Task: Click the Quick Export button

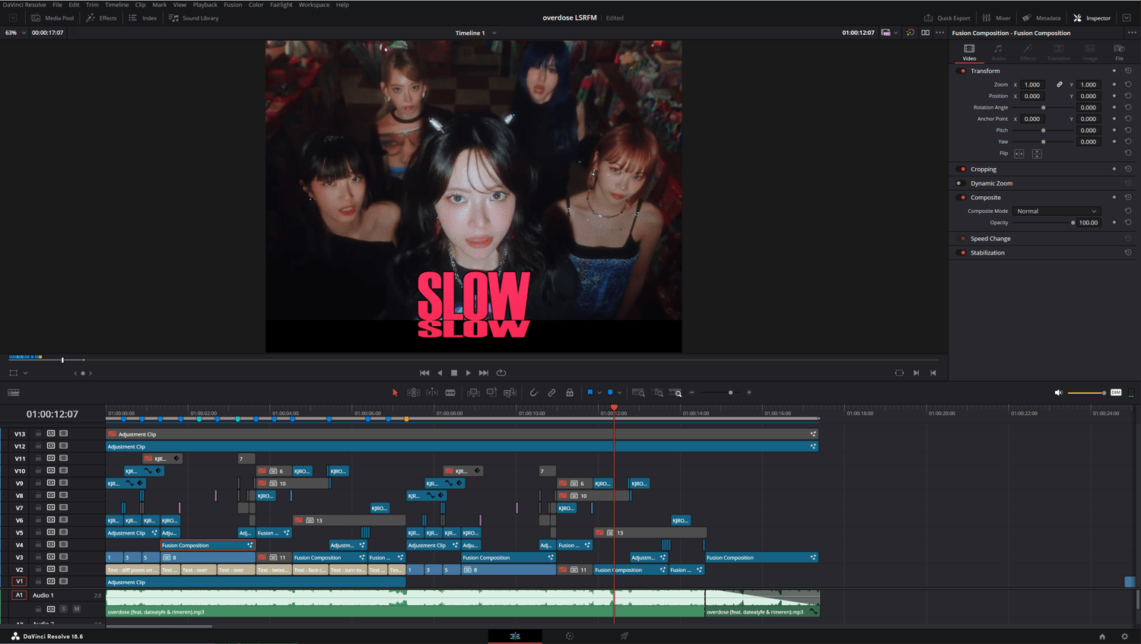Action: click(947, 17)
